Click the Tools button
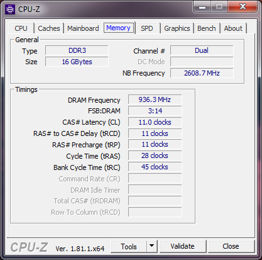Viewport: 262px width, 260px height. pyautogui.click(x=129, y=247)
